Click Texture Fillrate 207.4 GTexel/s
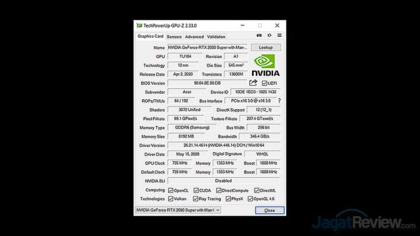The width and height of the screenshot is (420, 236). (x=260, y=118)
